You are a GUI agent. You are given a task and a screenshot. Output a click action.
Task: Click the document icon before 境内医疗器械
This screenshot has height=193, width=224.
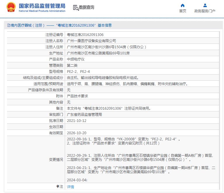point(8,25)
